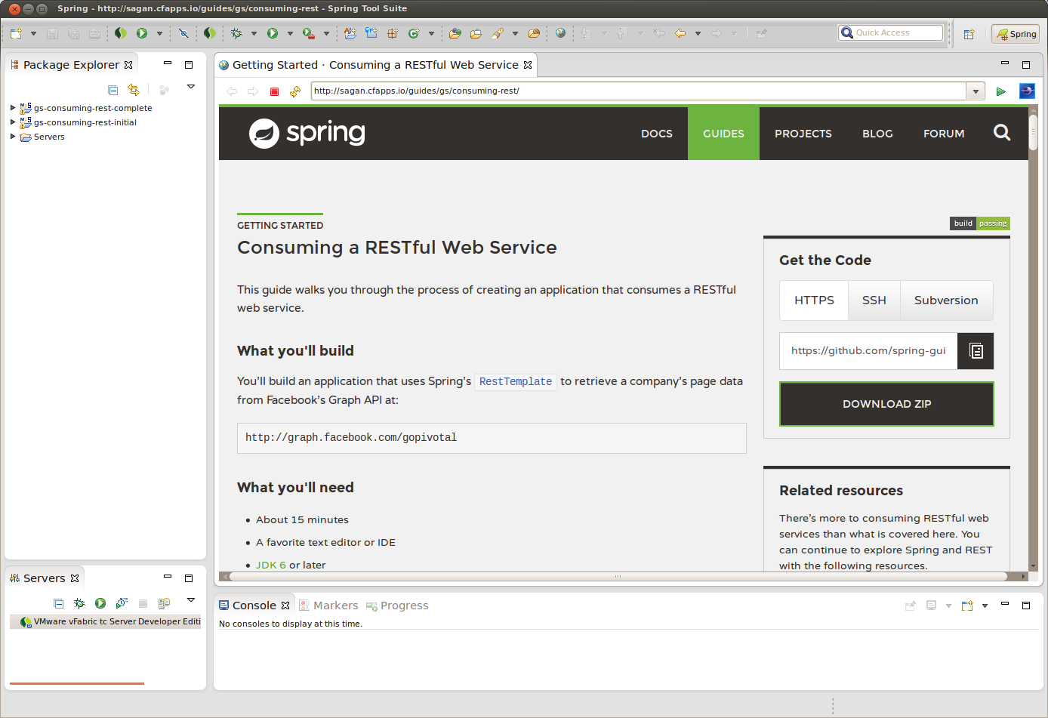Toggle Link with Editor in Package Explorer

click(134, 89)
